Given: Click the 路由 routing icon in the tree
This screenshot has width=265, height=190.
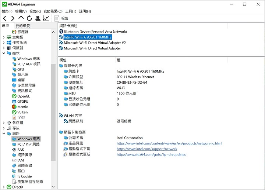Looking at the screenshot, I should click(14, 171).
